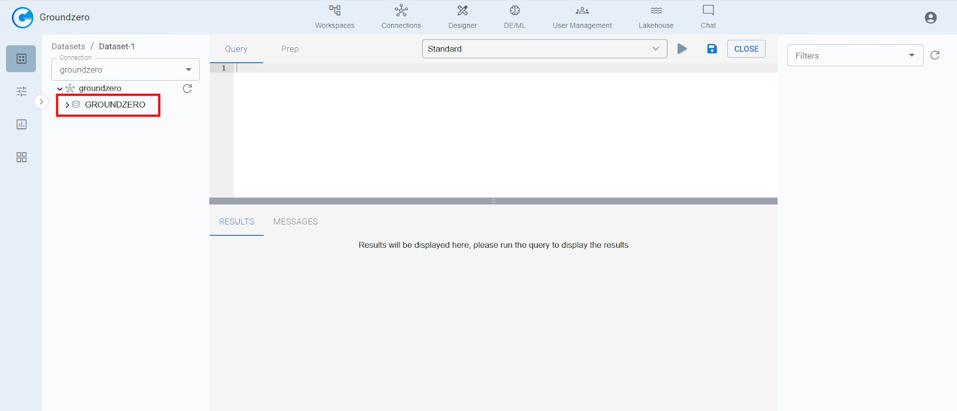Open the Connection dropdown

[x=126, y=70]
